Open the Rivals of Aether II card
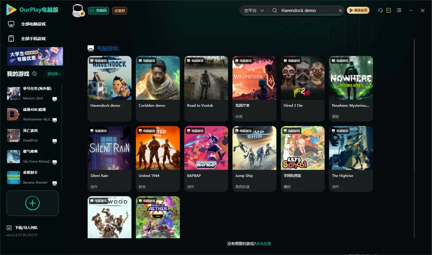Image resolution: width=432 pixels, height=255 pixels. point(158,217)
